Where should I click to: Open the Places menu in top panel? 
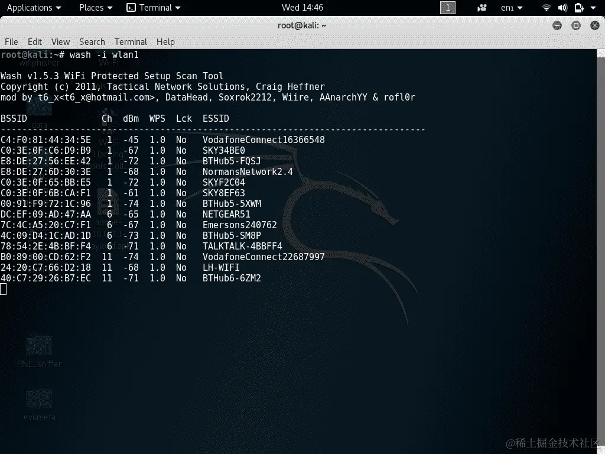[x=96, y=8]
